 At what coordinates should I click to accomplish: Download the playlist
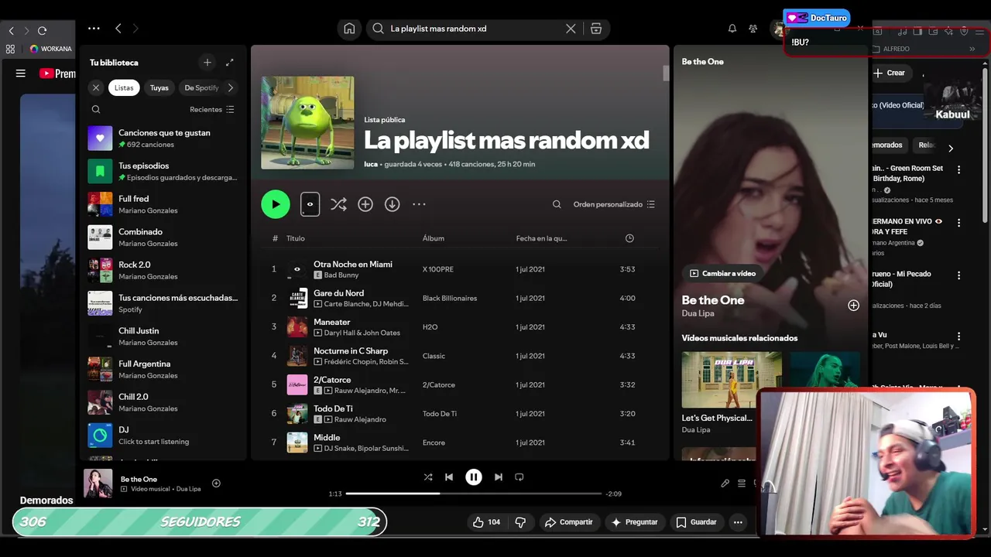393,204
